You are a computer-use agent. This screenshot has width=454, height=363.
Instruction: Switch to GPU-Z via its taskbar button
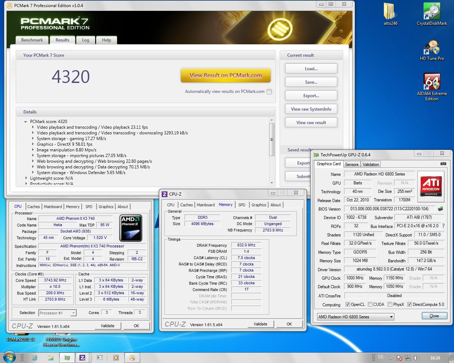click(x=67, y=358)
